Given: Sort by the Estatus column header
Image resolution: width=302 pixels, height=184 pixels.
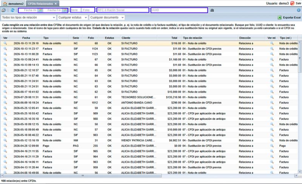Looking at the screenshot, I should coord(109,38).
